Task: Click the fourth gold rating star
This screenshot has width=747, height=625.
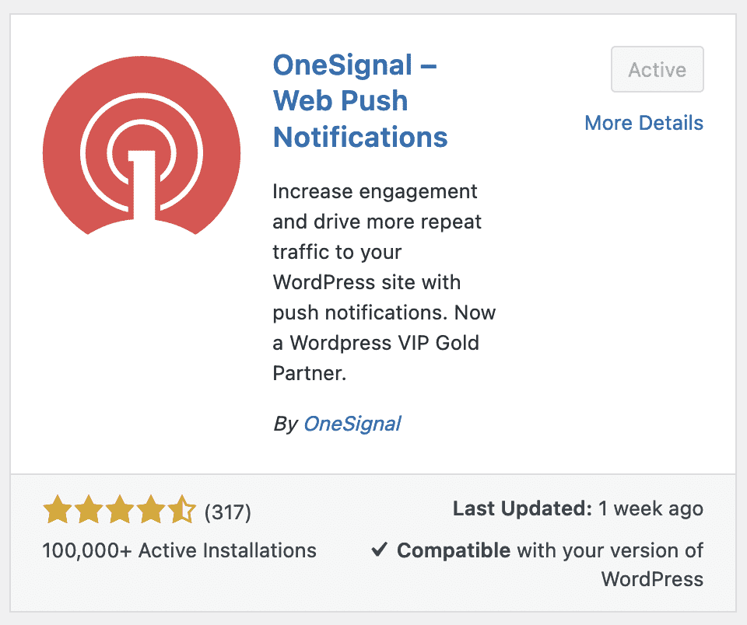Action: pyautogui.click(x=151, y=511)
